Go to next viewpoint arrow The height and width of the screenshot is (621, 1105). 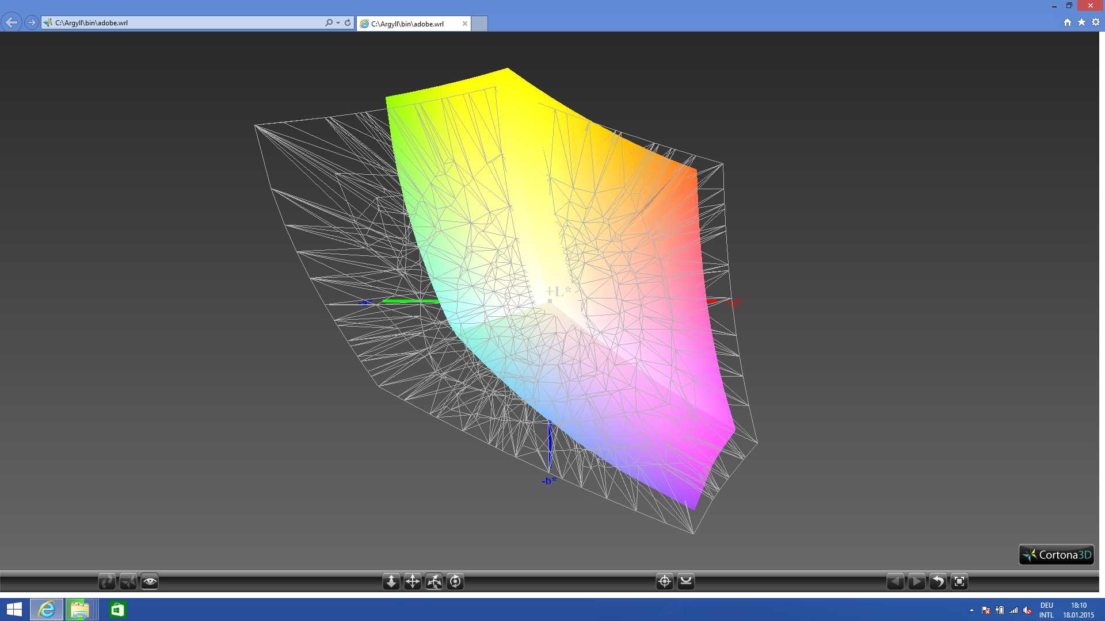pos(916,581)
